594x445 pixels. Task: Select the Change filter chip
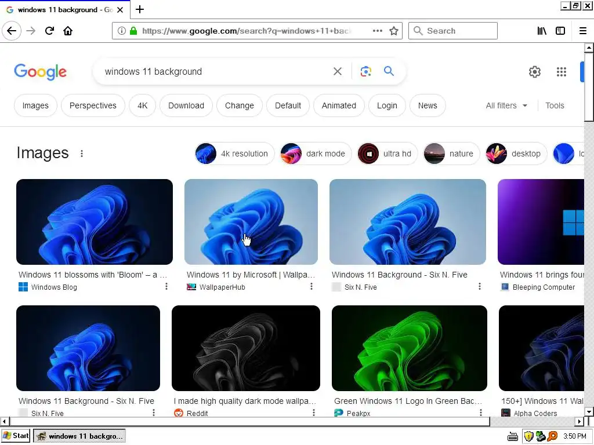click(x=240, y=105)
